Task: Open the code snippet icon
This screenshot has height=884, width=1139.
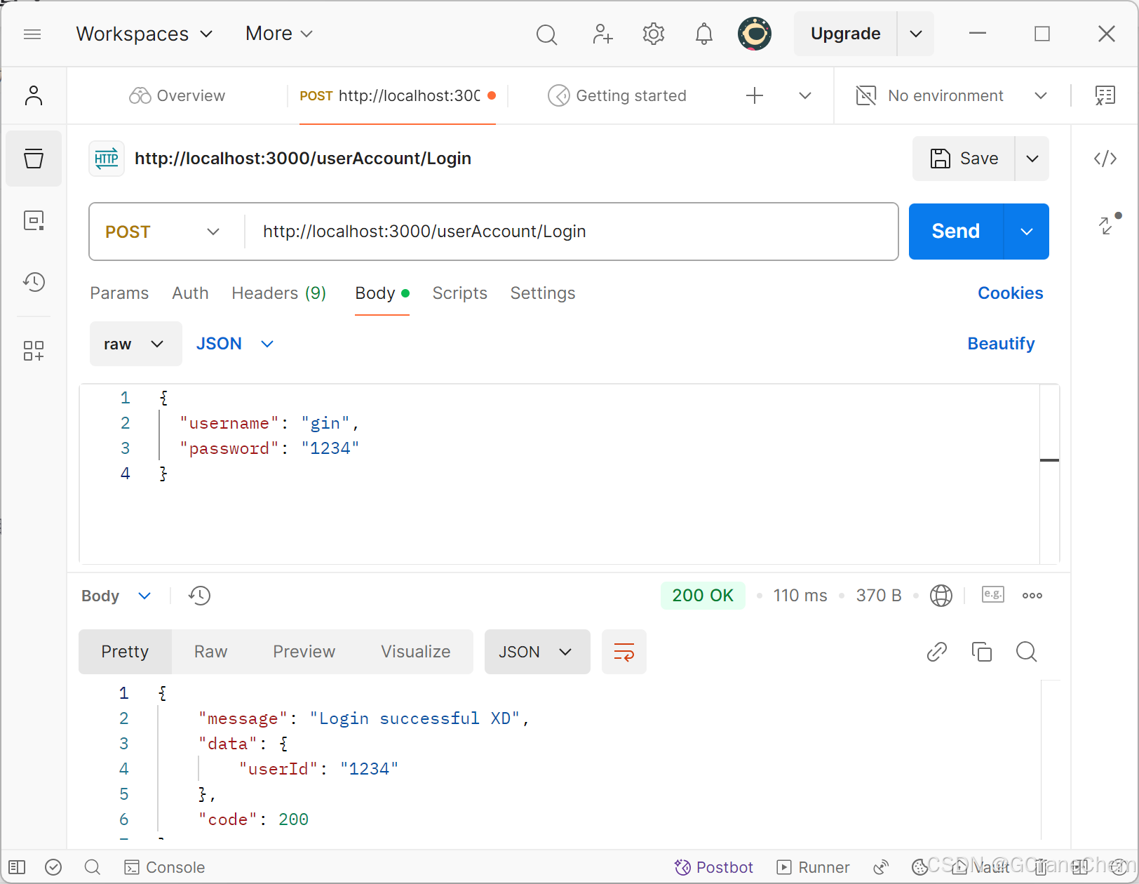Action: pos(1105,159)
